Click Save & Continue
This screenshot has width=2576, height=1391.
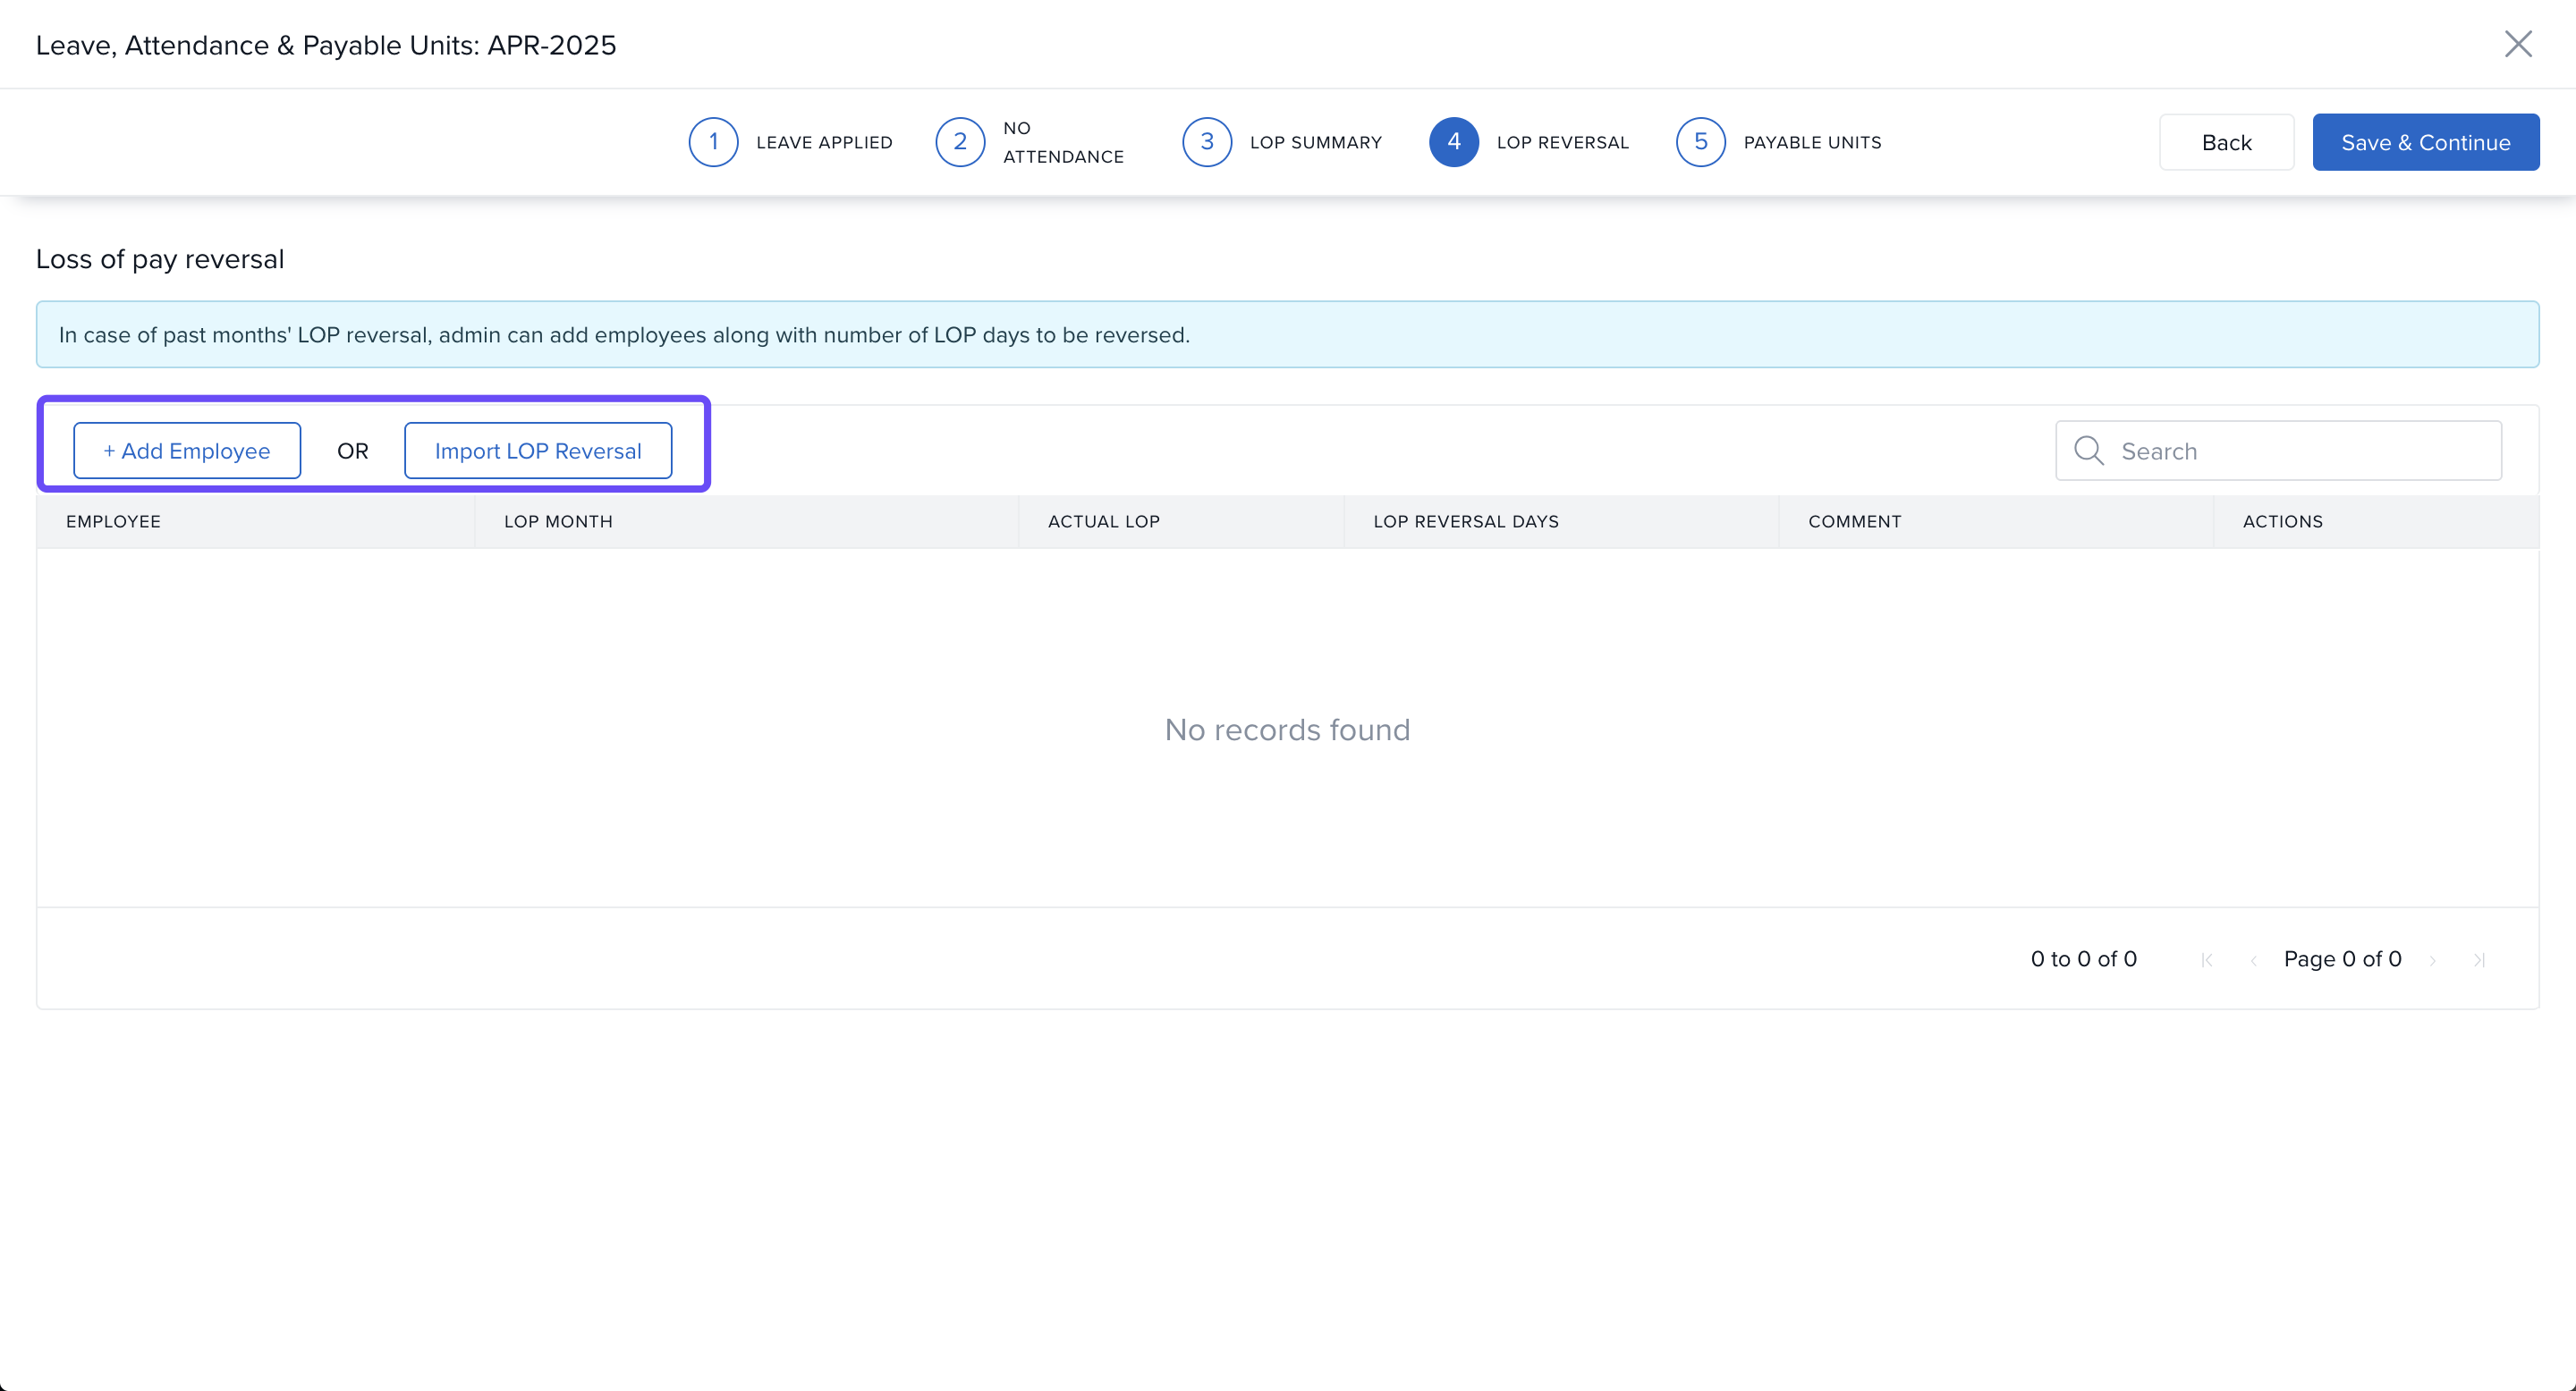(x=2425, y=142)
